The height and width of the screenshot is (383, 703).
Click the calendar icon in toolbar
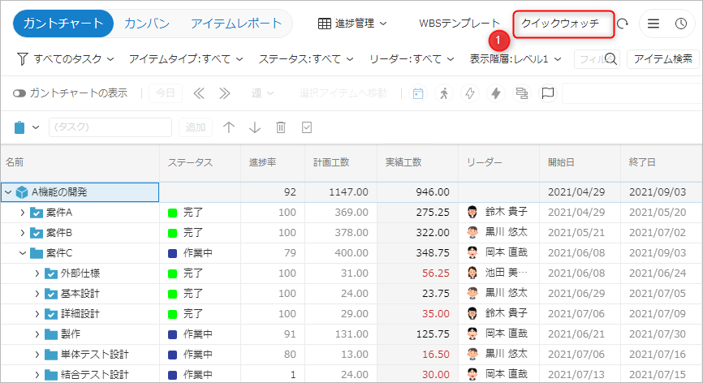click(x=418, y=93)
